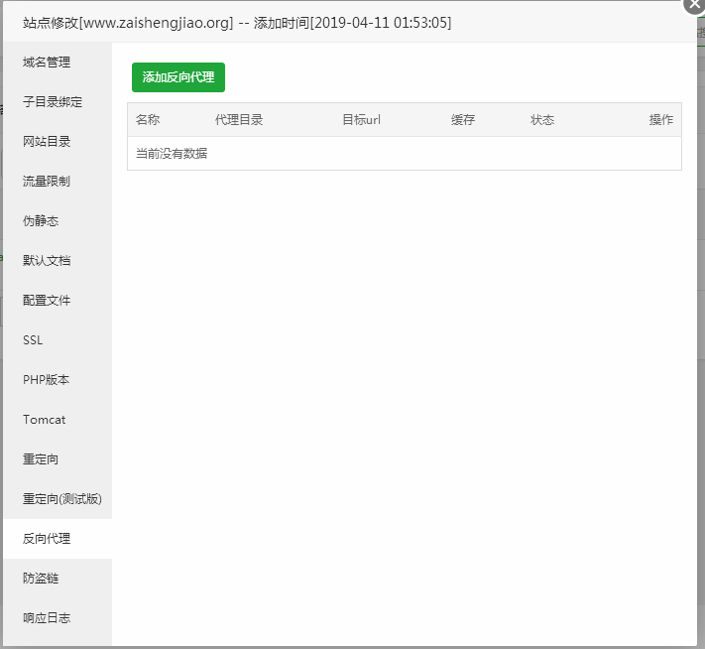Viewport: 705px width, 649px height.
Task: Click the 当前没有数据 empty row text
Action: tap(172, 154)
